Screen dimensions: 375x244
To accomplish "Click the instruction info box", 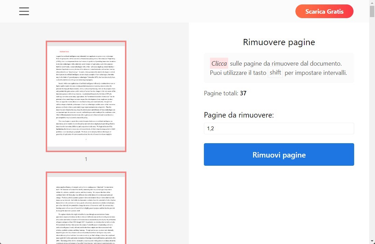I will [279, 68].
